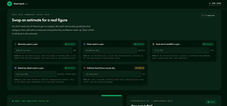This screenshot has height=106, width=227.
Task: Click the cafeteria fork and knife icon
Action: [84, 68]
